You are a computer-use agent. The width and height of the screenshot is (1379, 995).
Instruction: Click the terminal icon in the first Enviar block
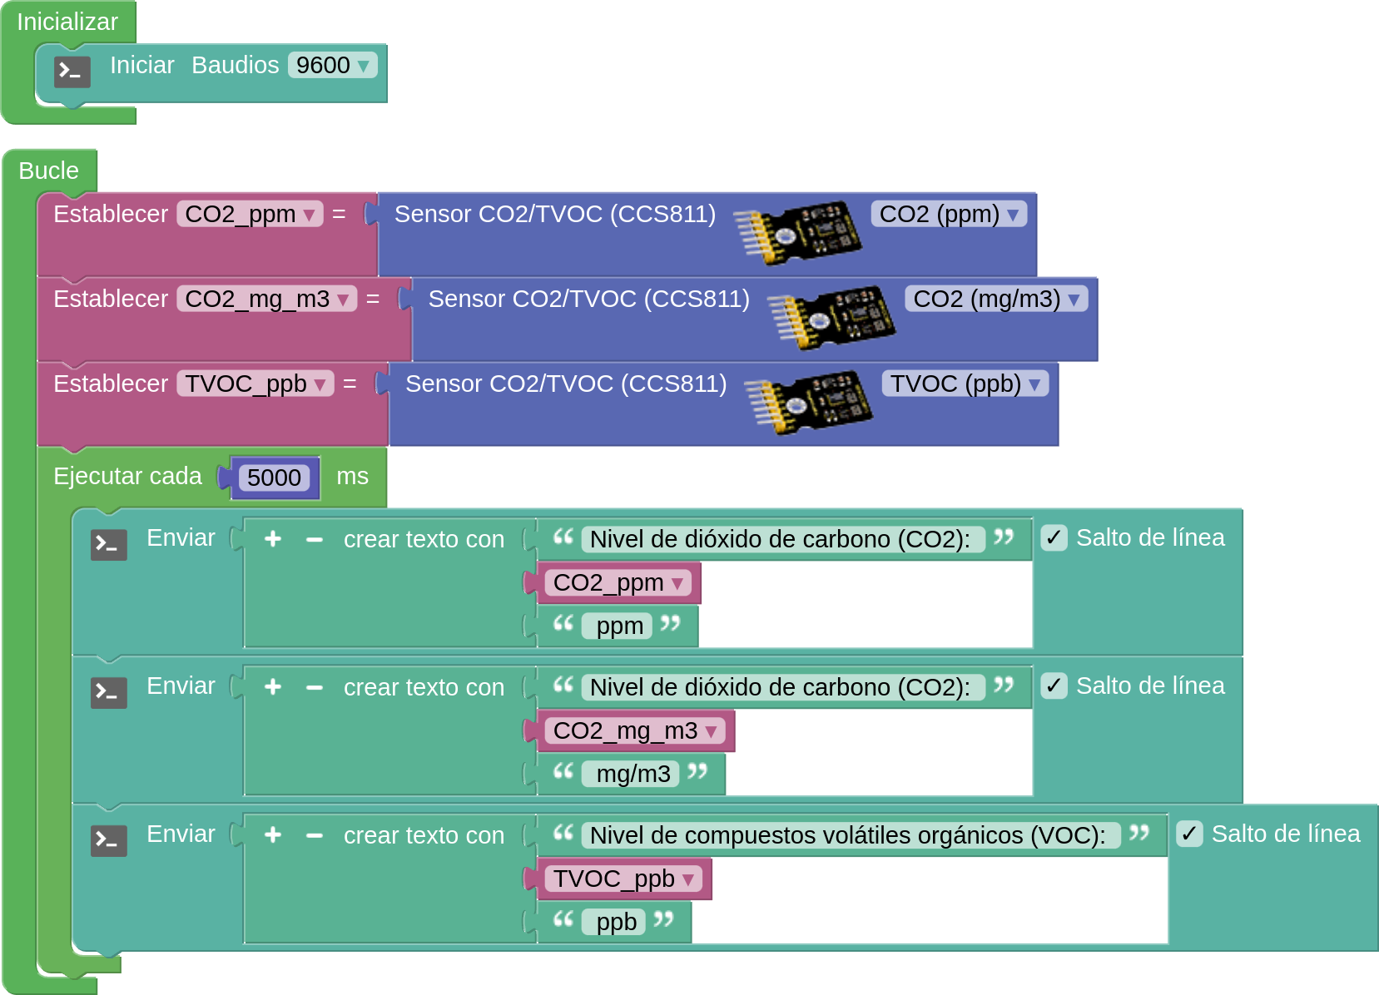point(108,545)
